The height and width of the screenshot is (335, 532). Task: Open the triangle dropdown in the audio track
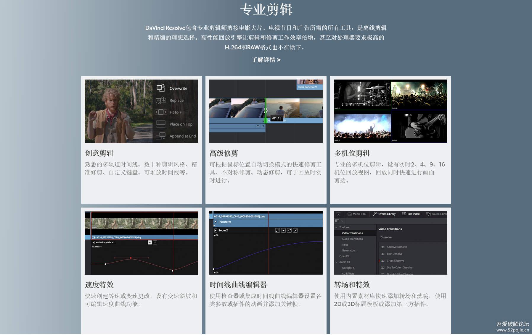click(x=263, y=126)
